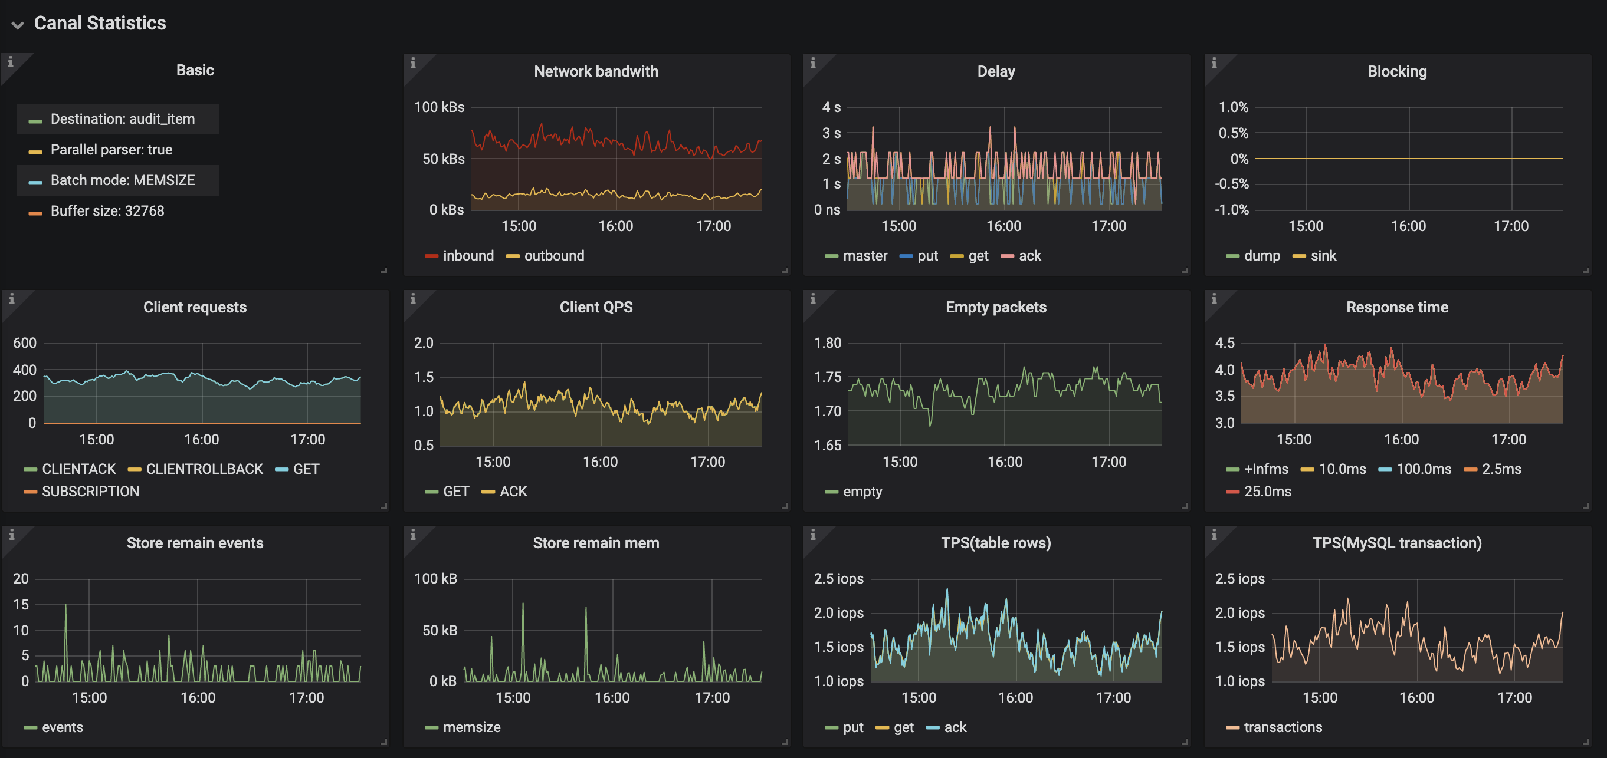Click the Store remain events info icon

point(11,534)
